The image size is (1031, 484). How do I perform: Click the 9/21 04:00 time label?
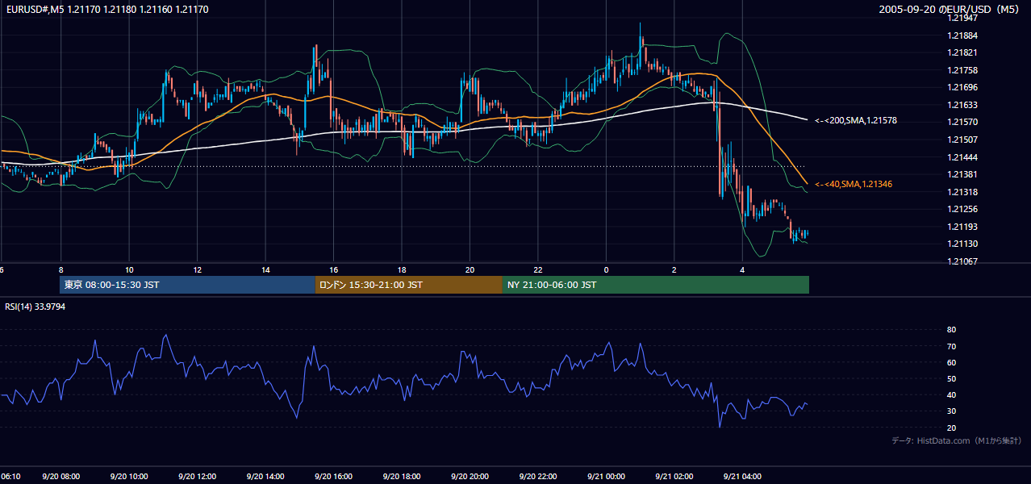[x=743, y=477]
